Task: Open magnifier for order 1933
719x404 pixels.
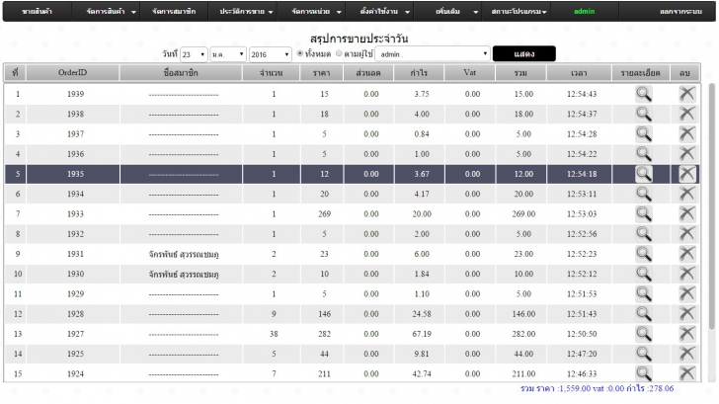Action: (643, 213)
